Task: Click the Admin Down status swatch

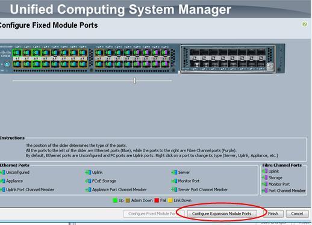Action: tap(128, 200)
